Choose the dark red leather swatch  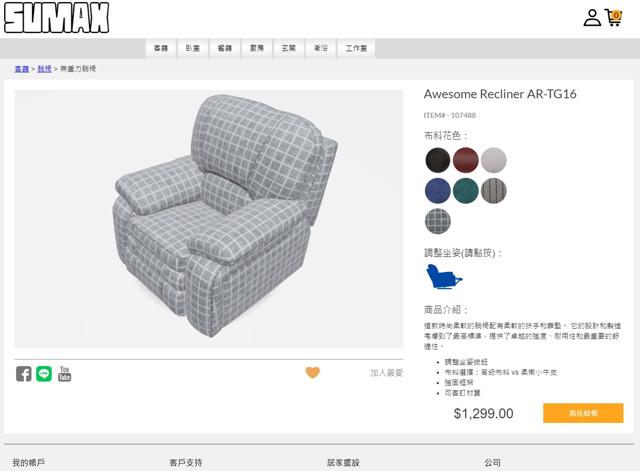tap(466, 160)
